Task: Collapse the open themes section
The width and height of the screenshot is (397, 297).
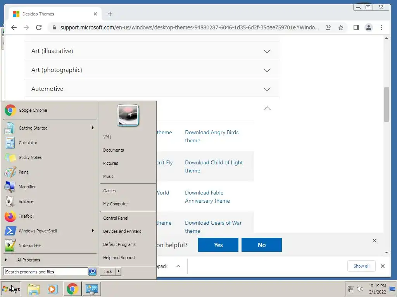Action: pyautogui.click(x=267, y=108)
